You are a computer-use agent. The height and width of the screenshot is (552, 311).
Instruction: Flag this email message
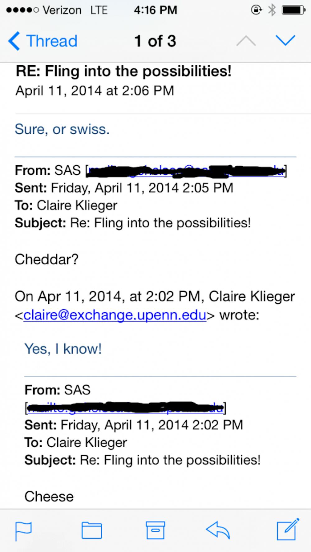pos(23,531)
